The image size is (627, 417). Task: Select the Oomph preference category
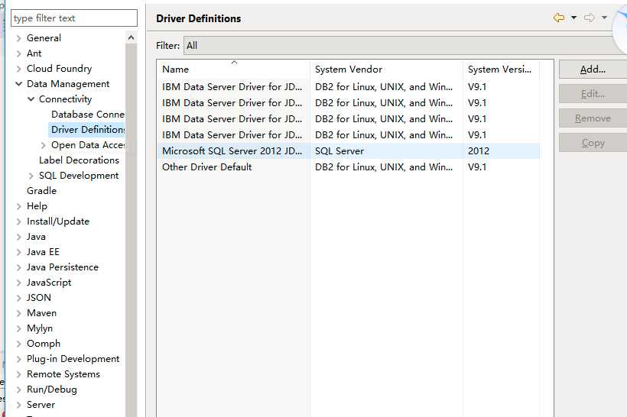coord(43,344)
